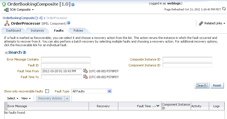Image resolution: width=227 pixels, height=119 pixels.
Task: Click the Reset button
Action: [217, 85]
